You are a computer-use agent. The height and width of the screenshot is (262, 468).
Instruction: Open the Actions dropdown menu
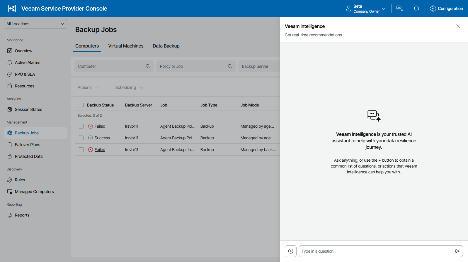[x=88, y=87]
